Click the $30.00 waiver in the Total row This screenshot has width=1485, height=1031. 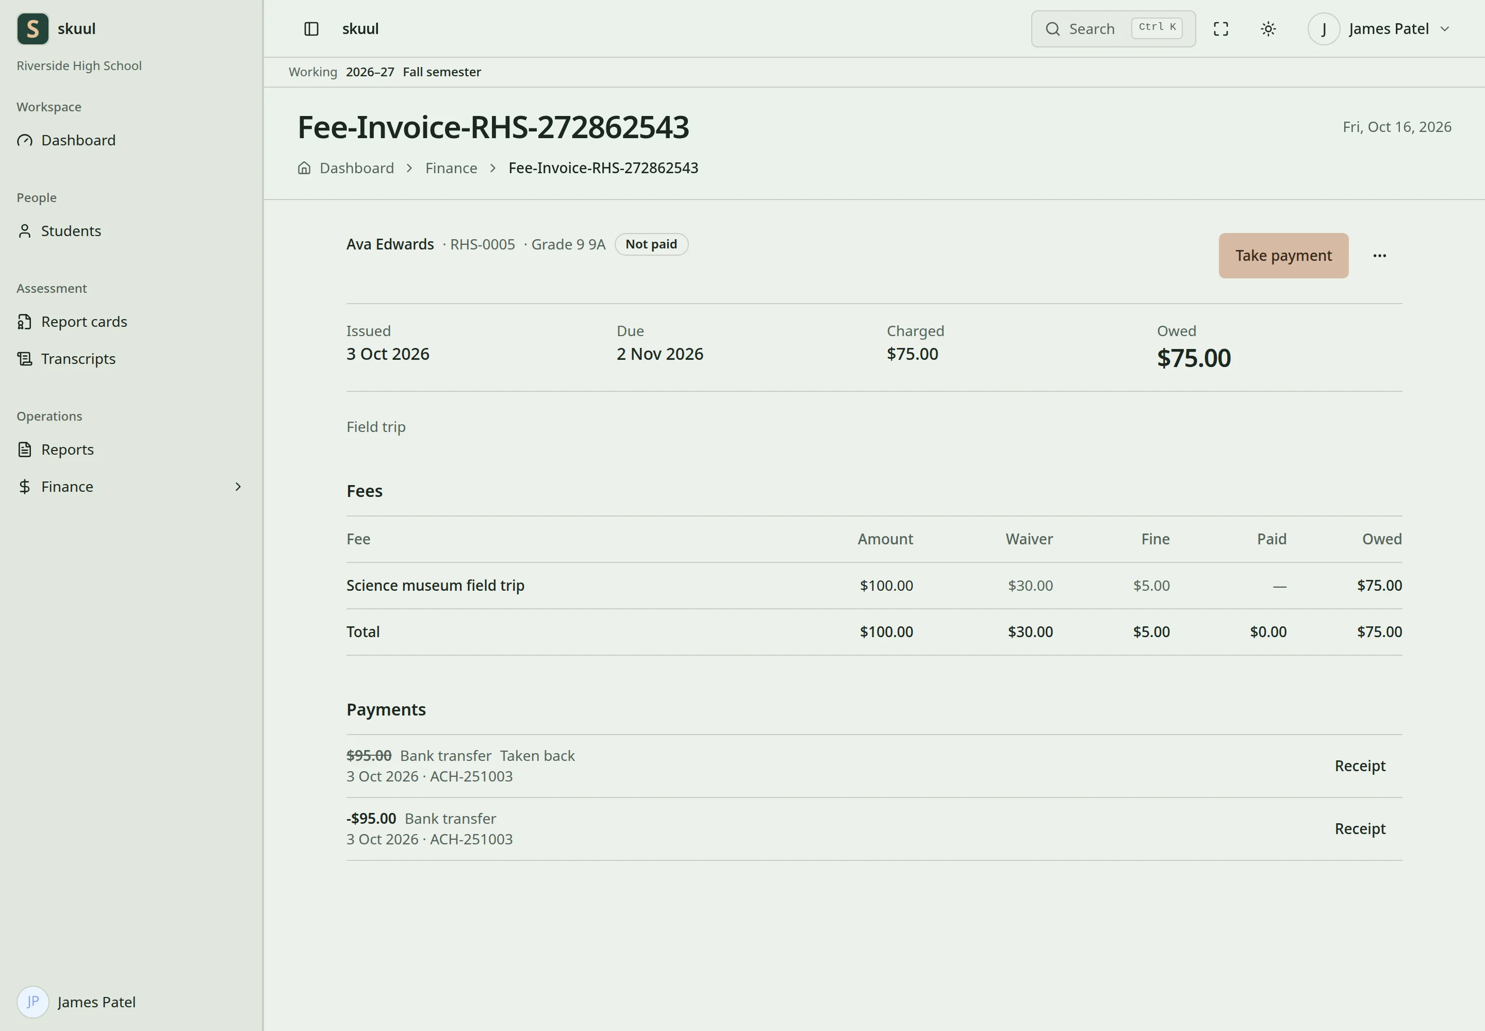point(1030,632)
